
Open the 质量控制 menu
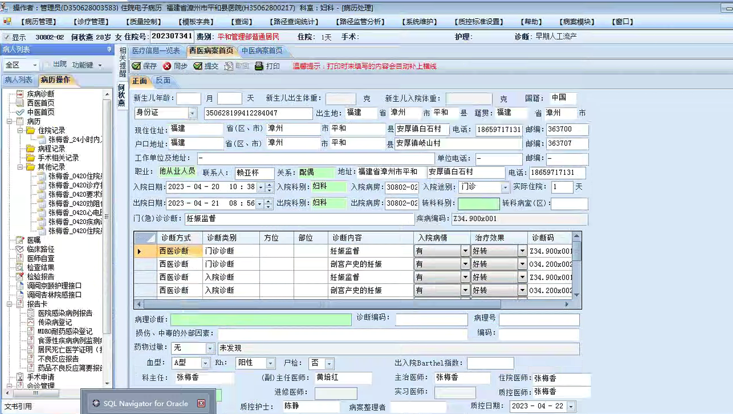coord(143,21)
